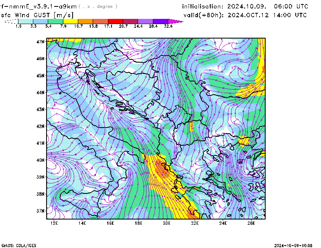Click the legend value 32.6
Screen dimensions: 321x248
pos(168,26)
